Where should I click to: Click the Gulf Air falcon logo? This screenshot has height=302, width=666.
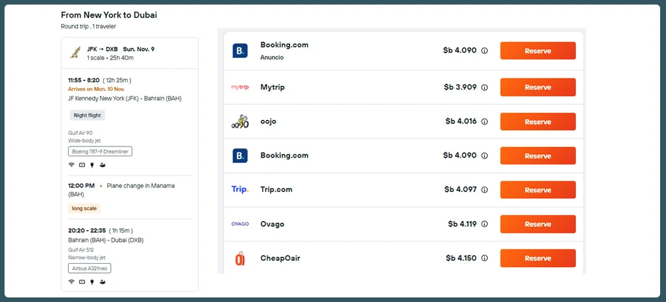point(75,52)
